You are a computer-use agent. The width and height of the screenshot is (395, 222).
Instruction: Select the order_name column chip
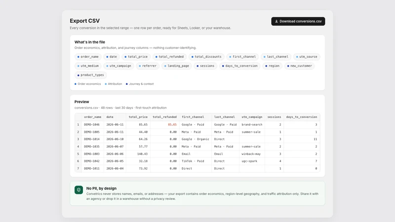tap(88, 57)
